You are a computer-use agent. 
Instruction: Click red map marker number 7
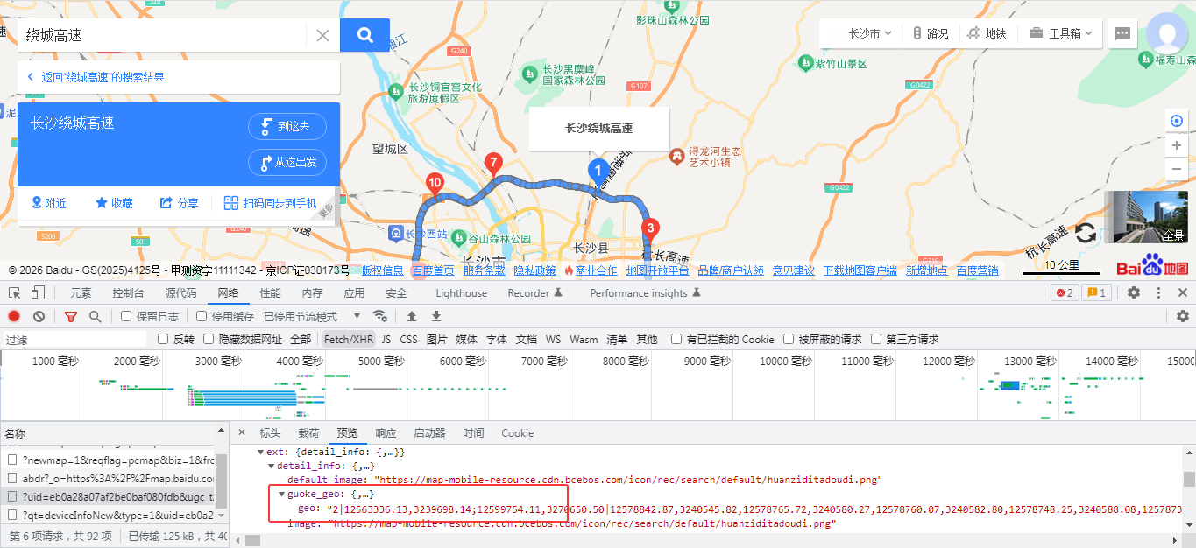click(493, 164)
